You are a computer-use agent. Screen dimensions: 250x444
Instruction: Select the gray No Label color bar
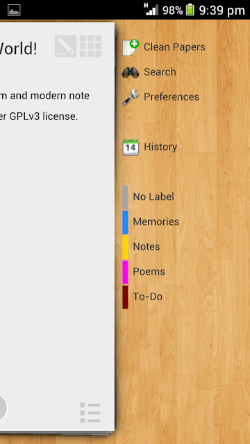click(x=125, y=197)
